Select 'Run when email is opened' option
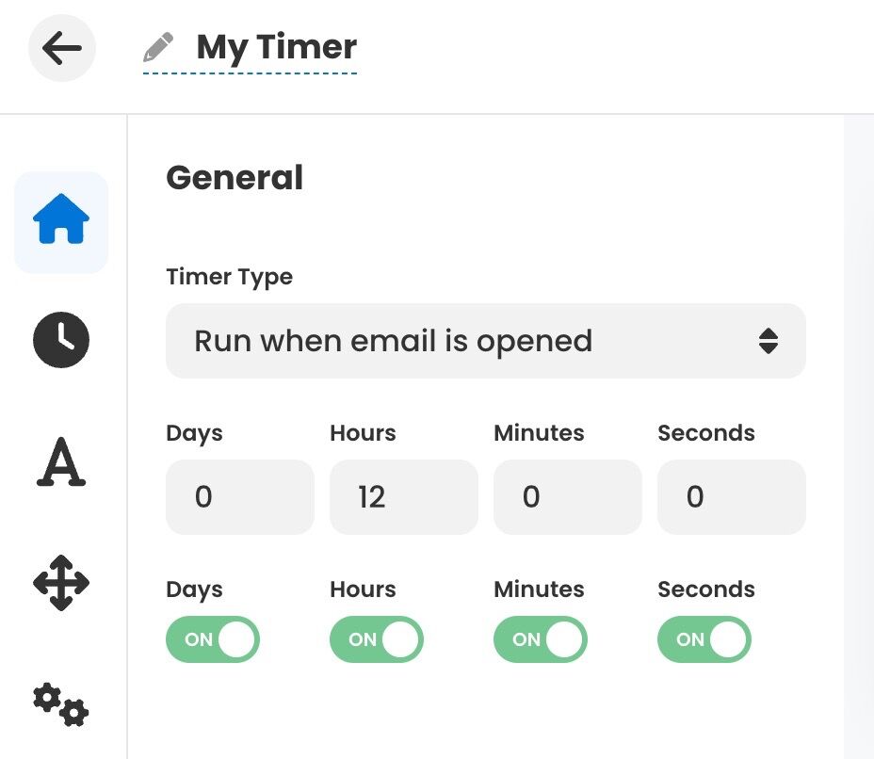874x759 pixels. [x=392, y=342]
